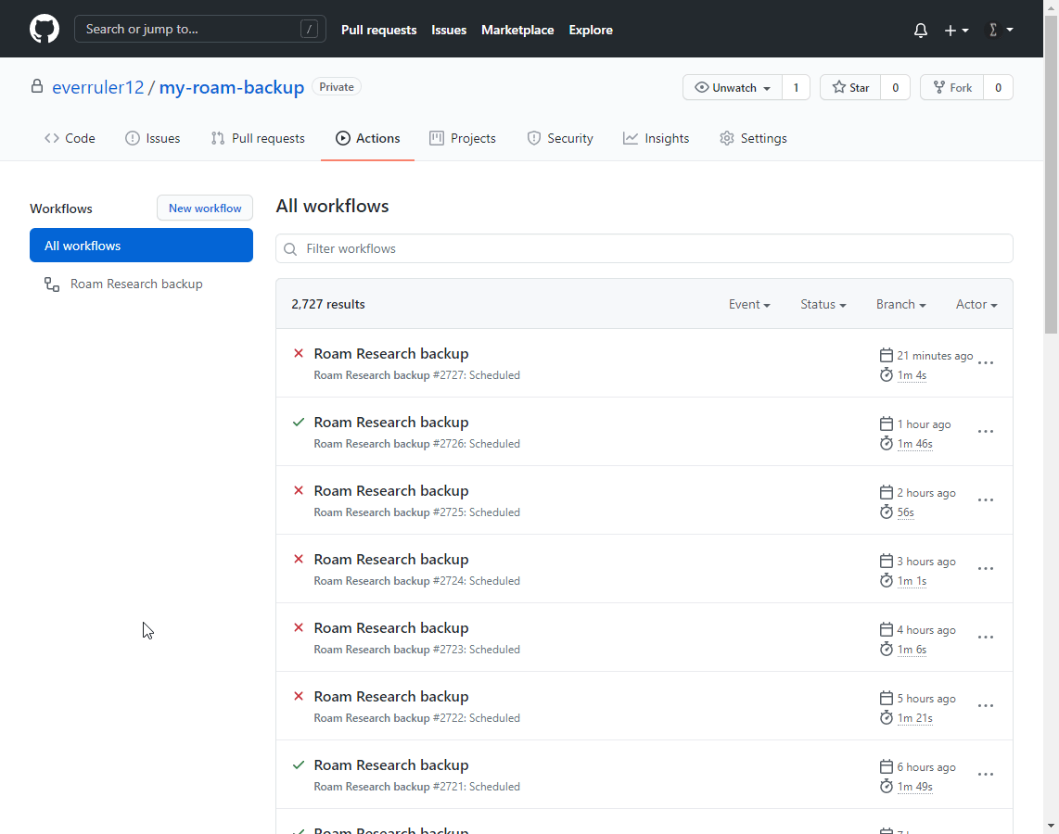Screen dimensions: 1059x834
Task: Click success checkmark of run #2726
Action: click(299, 422)
